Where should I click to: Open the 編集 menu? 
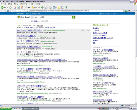point(10,4)
